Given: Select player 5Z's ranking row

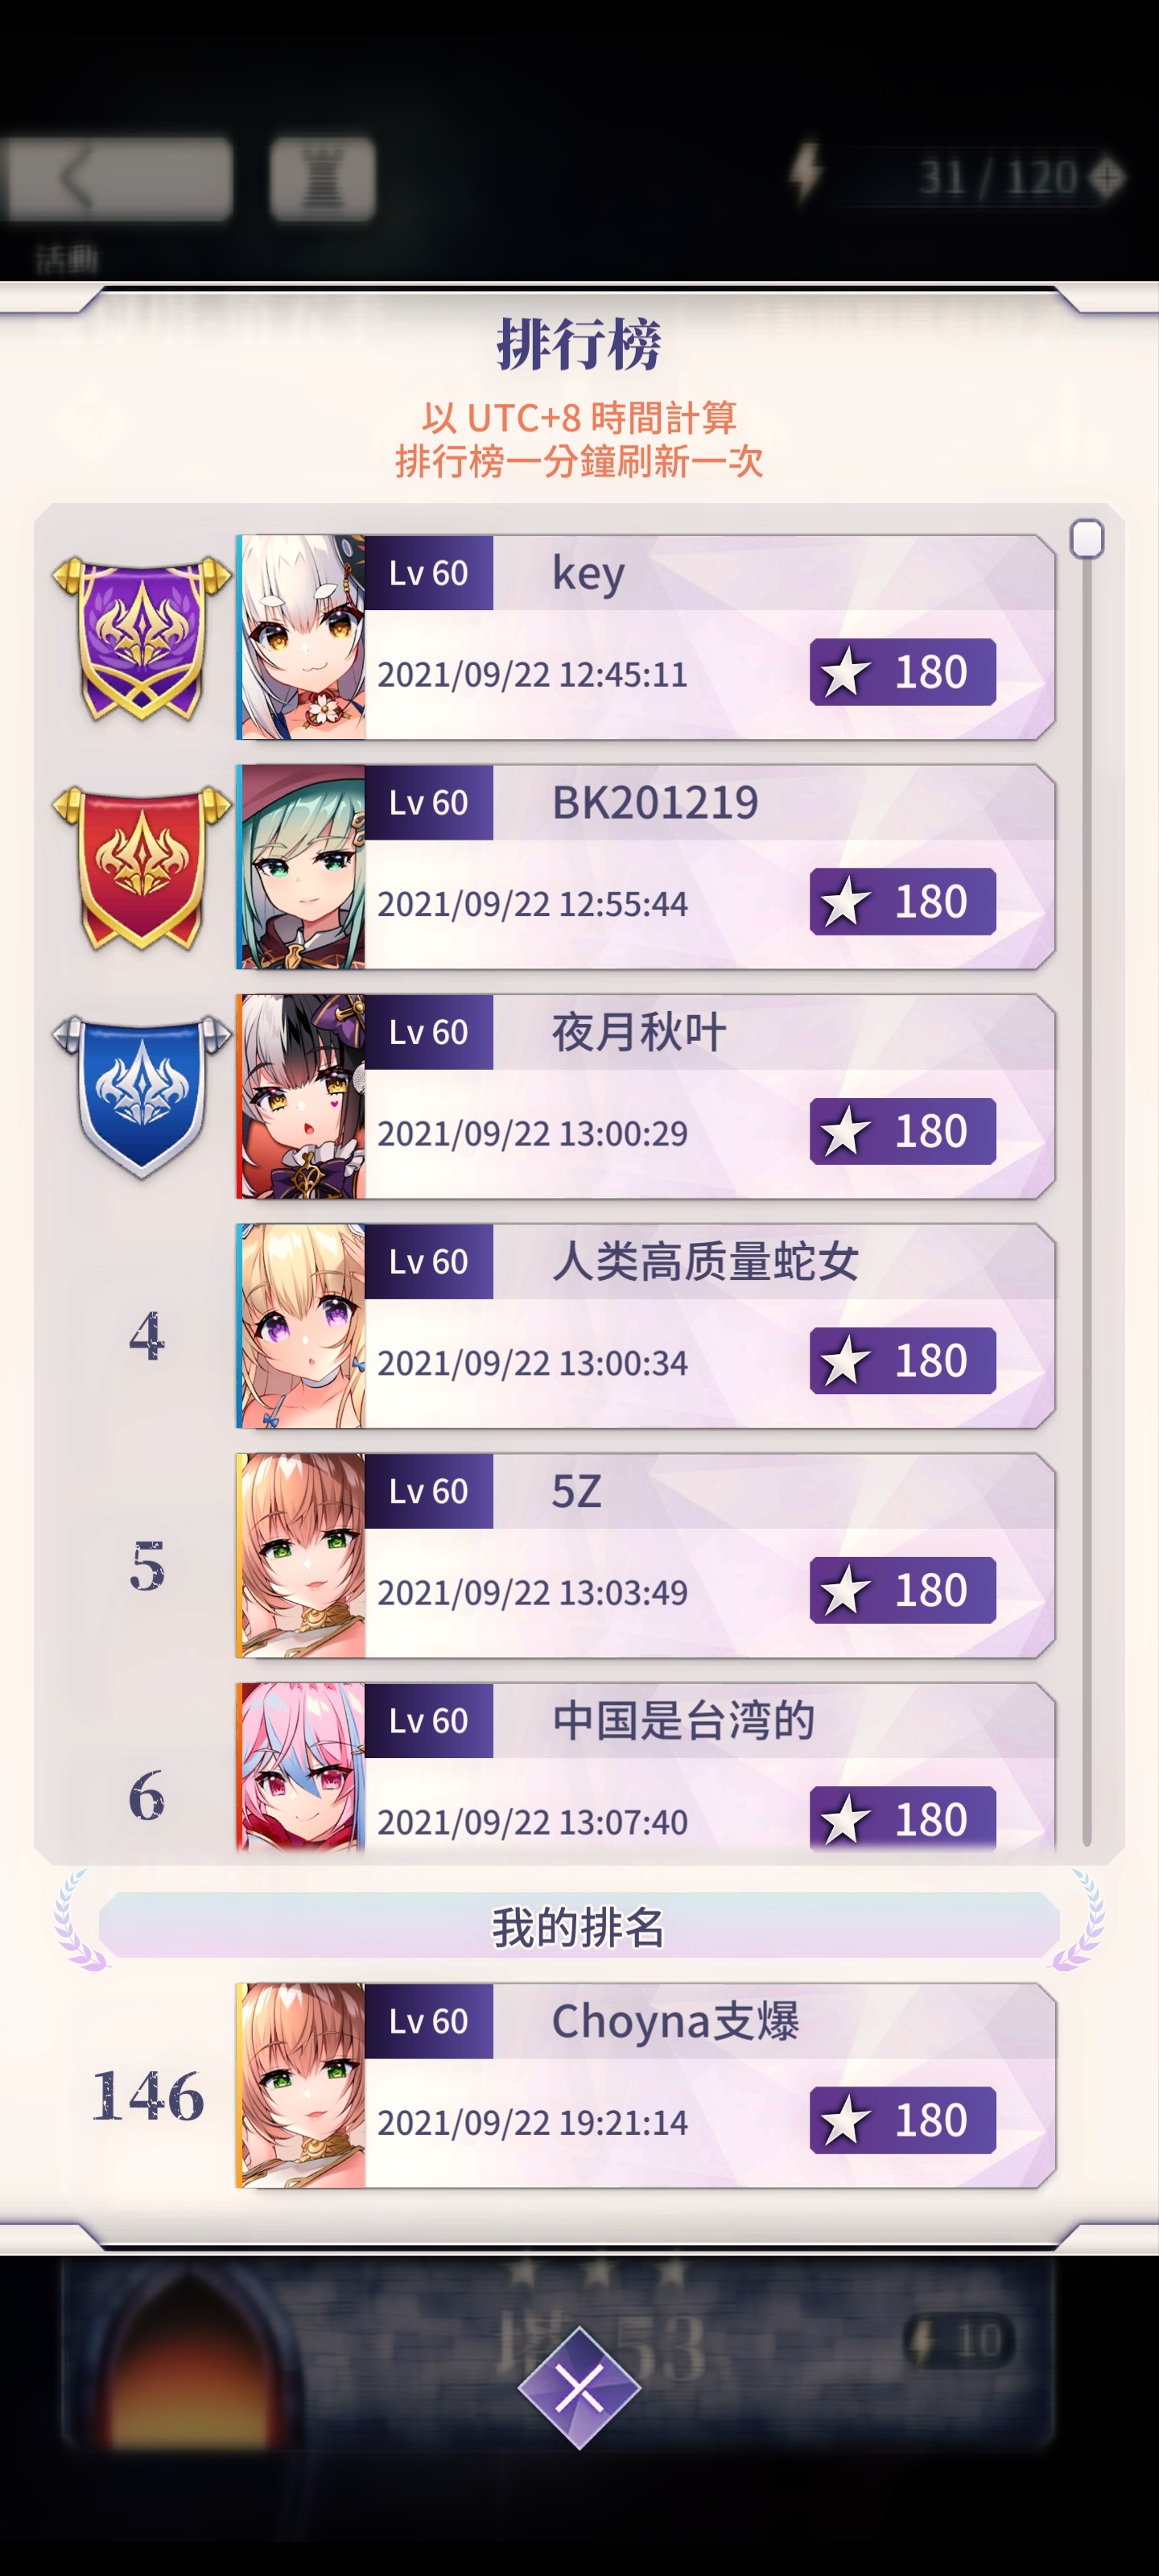Looking at the screenshot, I should 646,1555.
